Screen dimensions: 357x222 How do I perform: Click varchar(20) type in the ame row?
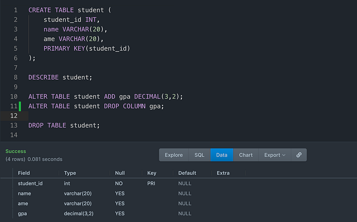pyautogui.click(x=78, y=203)
